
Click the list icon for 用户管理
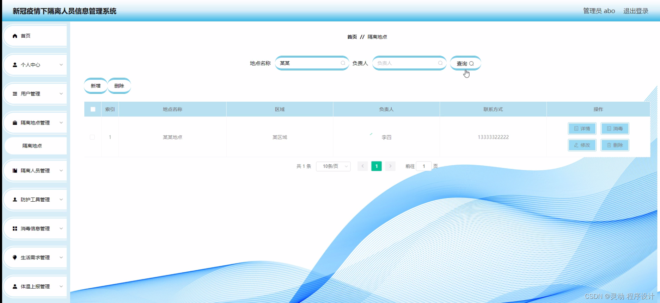[x=15, y=94]
